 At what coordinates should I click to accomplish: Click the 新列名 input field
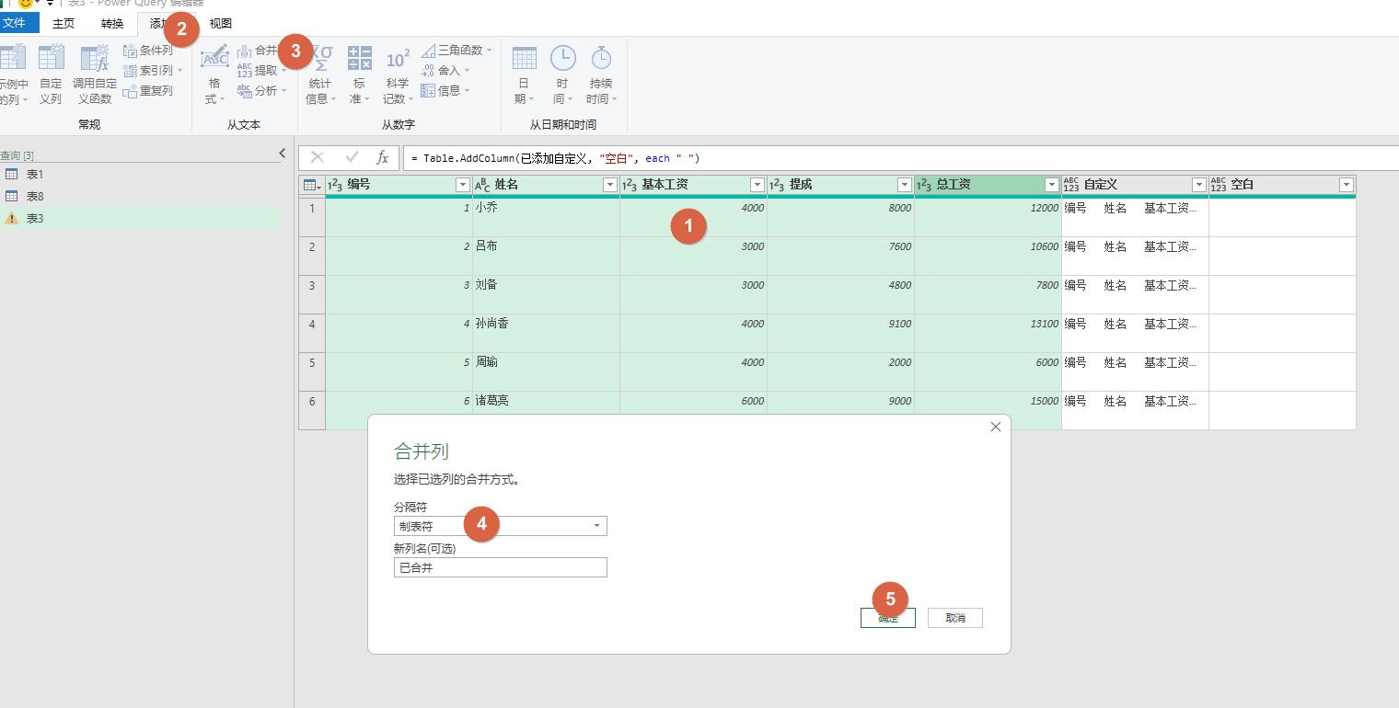pyautogui.click(x=500, y=567)
